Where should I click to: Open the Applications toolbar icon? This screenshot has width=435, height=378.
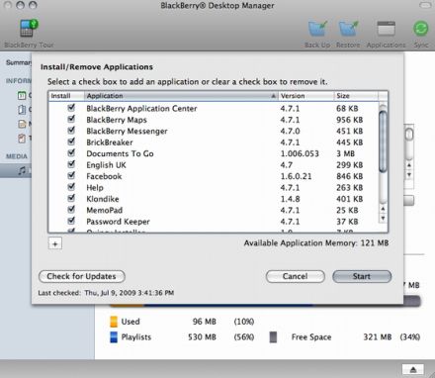[x=386, y=29]
